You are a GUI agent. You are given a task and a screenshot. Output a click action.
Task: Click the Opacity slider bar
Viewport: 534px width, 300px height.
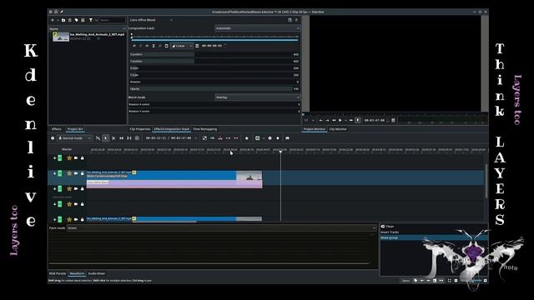point(214,89)
